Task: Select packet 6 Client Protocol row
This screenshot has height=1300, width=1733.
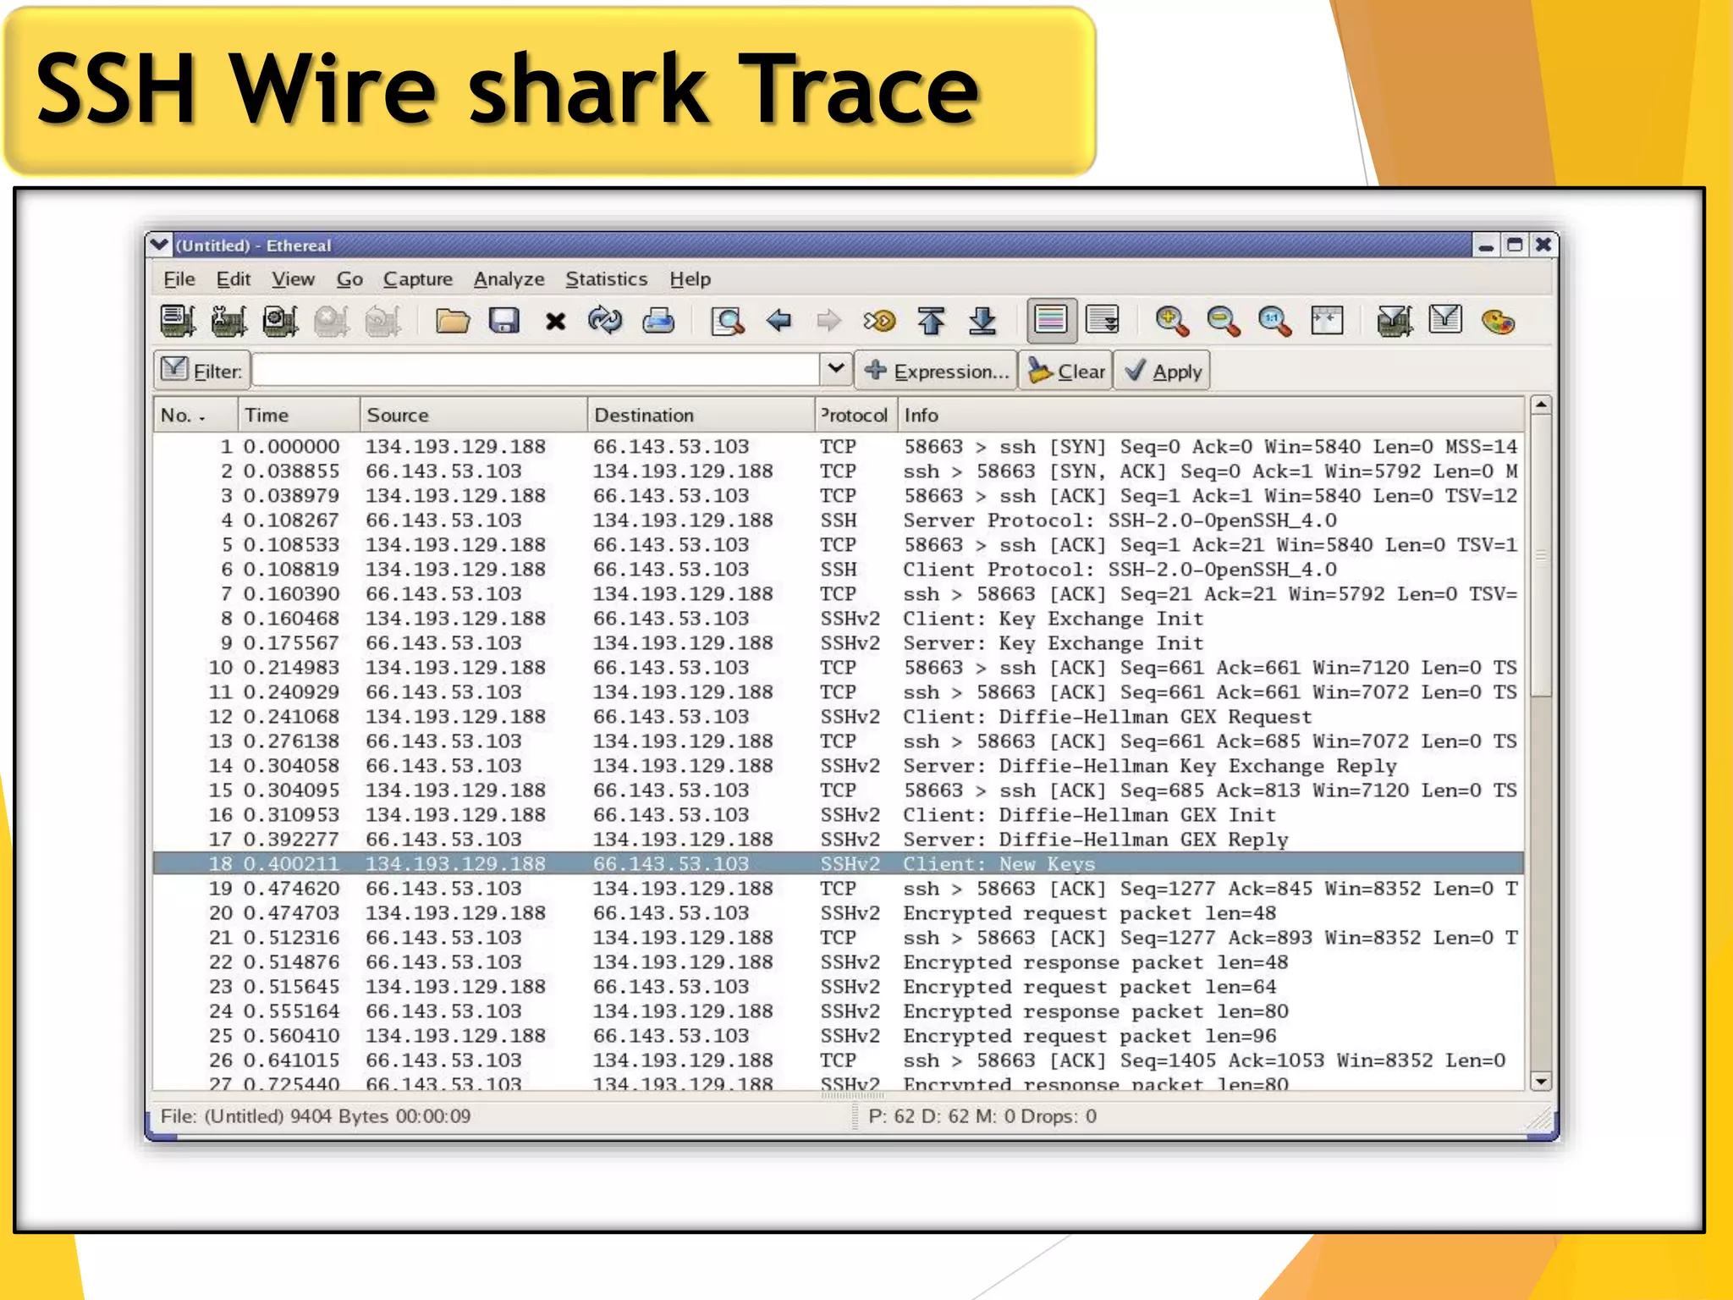Action: coord(838,569)
